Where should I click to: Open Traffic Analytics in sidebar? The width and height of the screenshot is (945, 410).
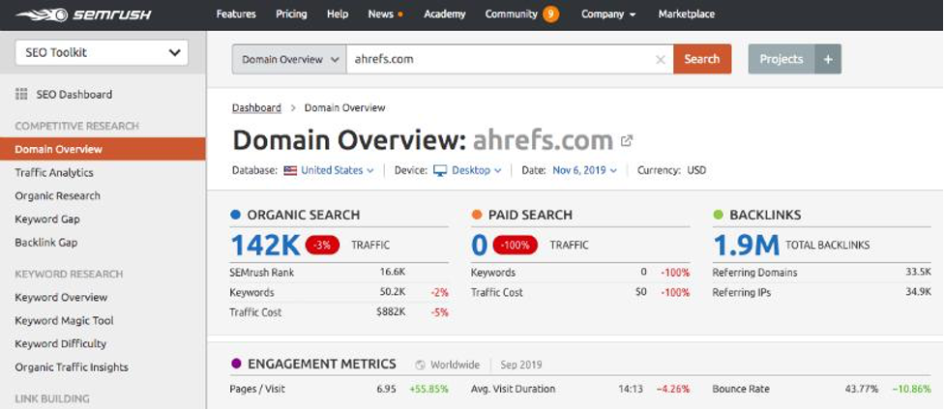[54, 173]
